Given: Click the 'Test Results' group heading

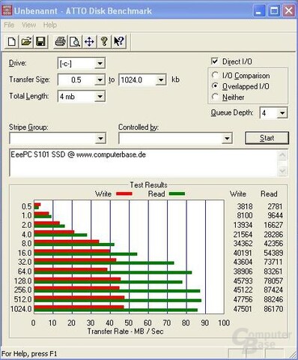Looking at the screenshot, I should pyautogui.click(x=148, y=185).
